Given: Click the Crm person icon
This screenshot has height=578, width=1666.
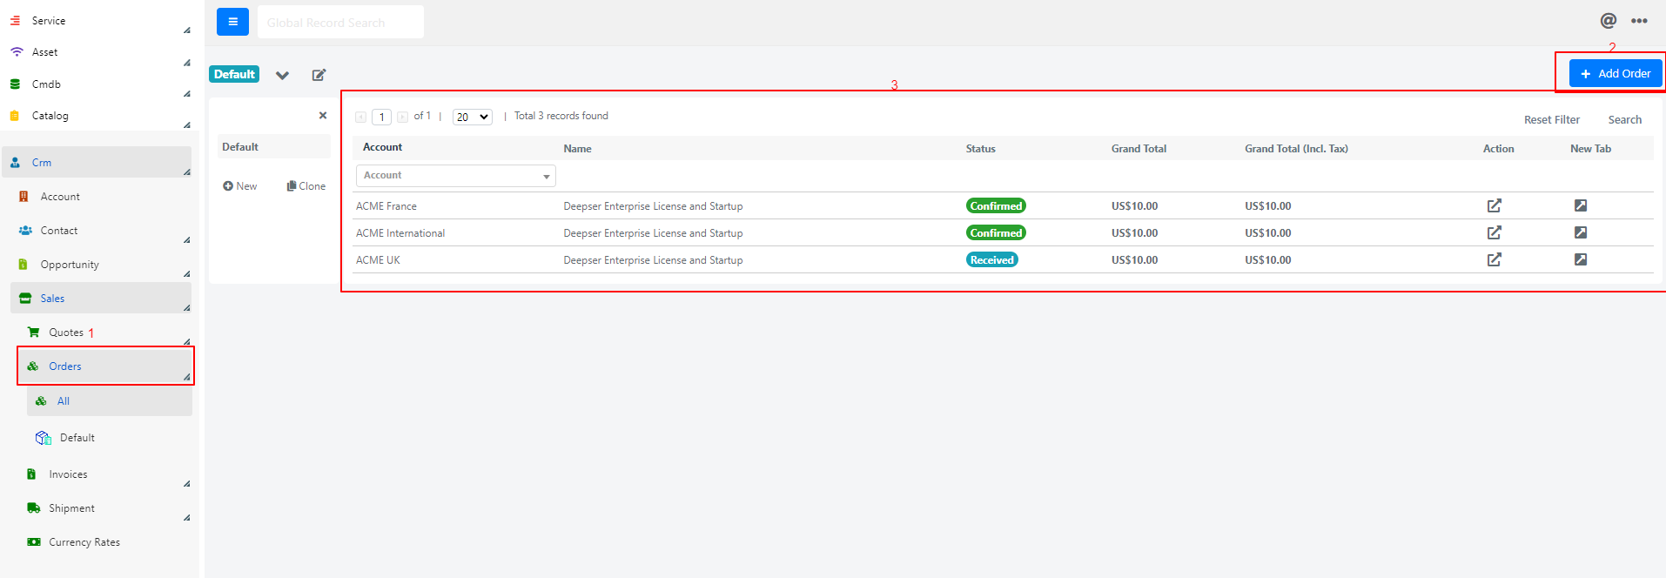Looking at the screenshot, I should coord(15,163).
